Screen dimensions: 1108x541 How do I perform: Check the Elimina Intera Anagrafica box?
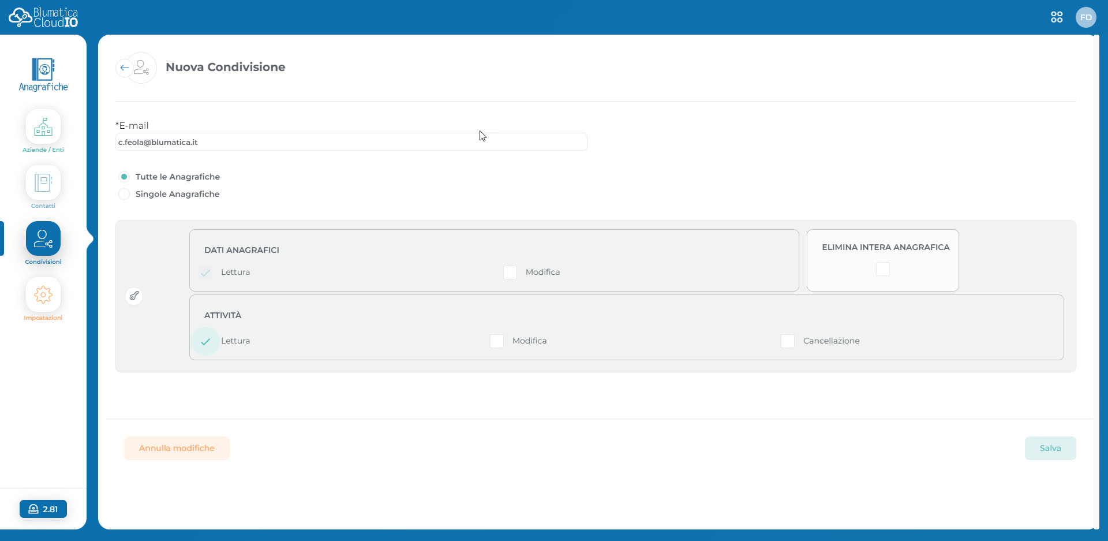coord(882,269)
